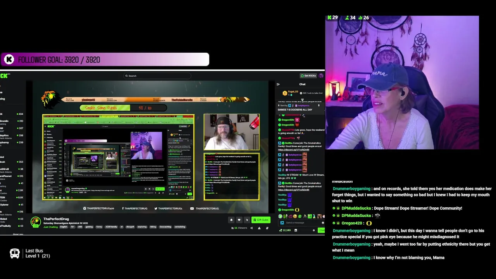
Task: Click the Last Bus Level 1 widget
Action: point(30,253)
